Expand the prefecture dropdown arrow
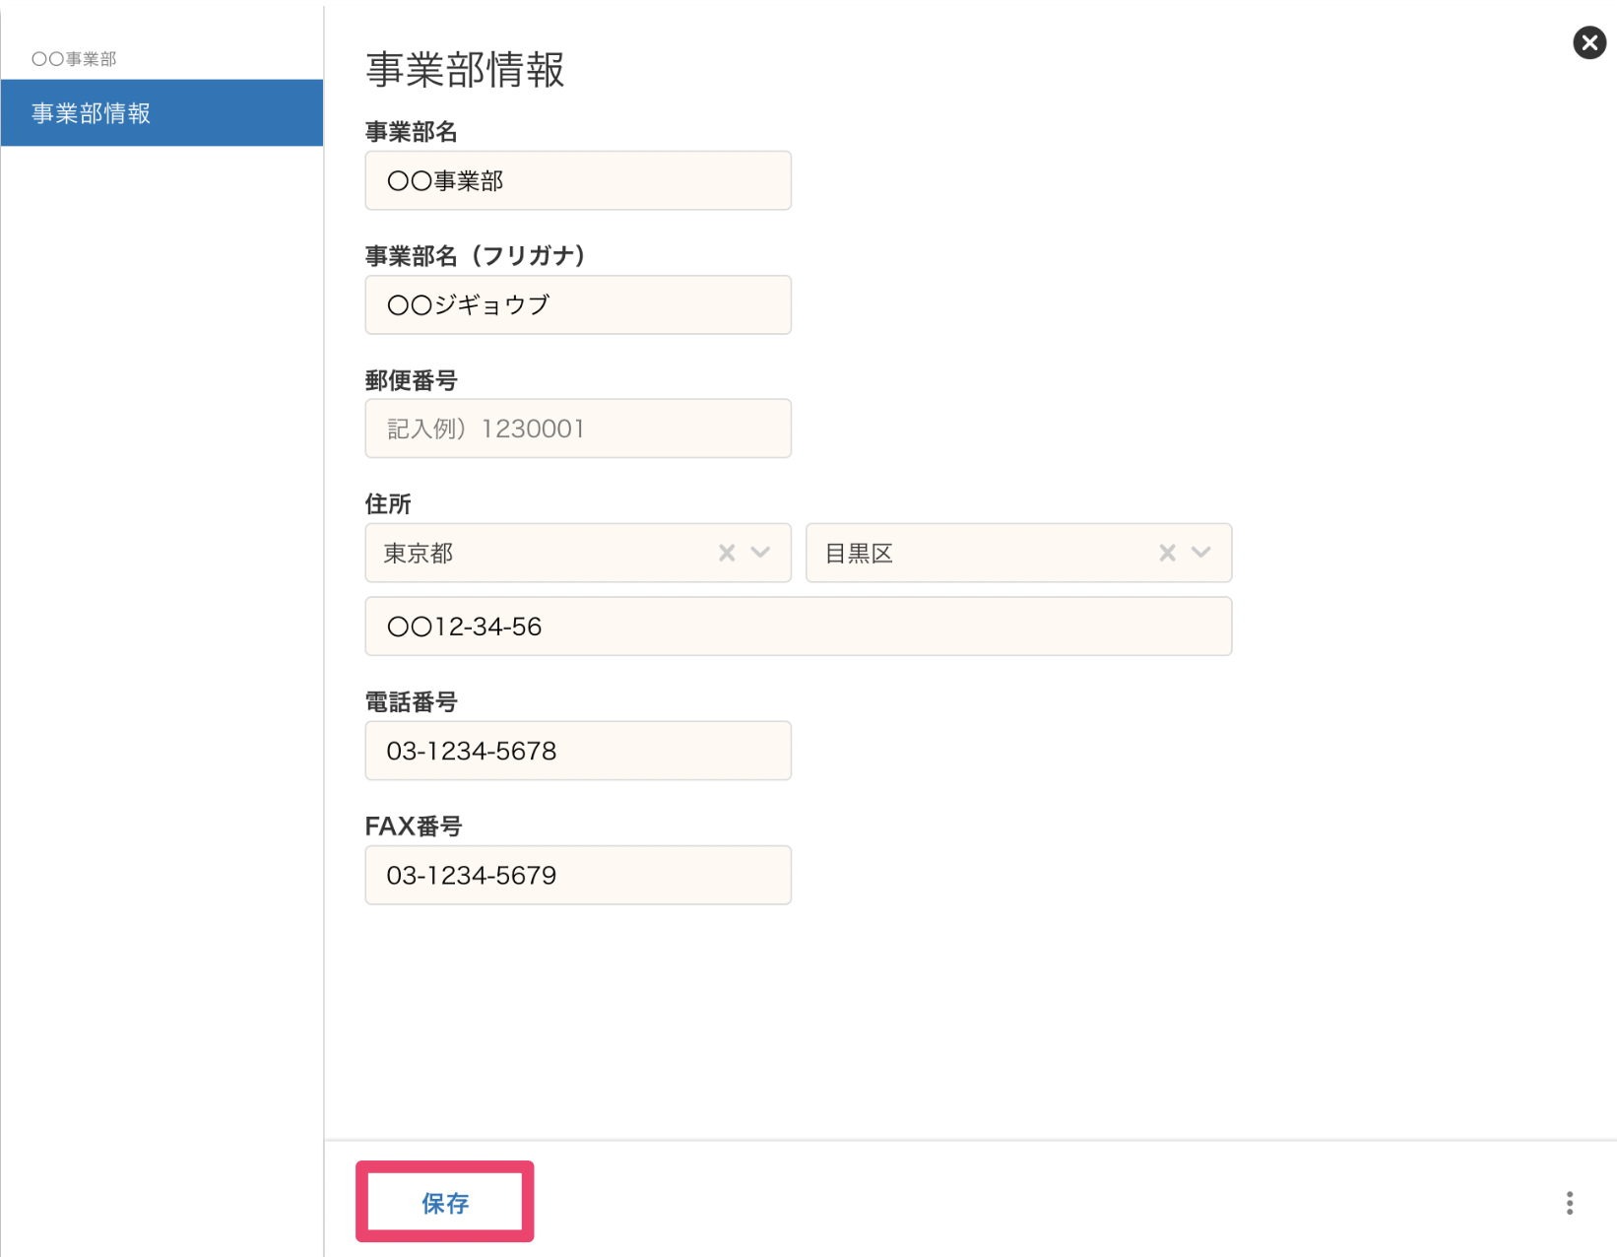The height and width of the screenshot is (1257, 1617). [x=760, y=553]
